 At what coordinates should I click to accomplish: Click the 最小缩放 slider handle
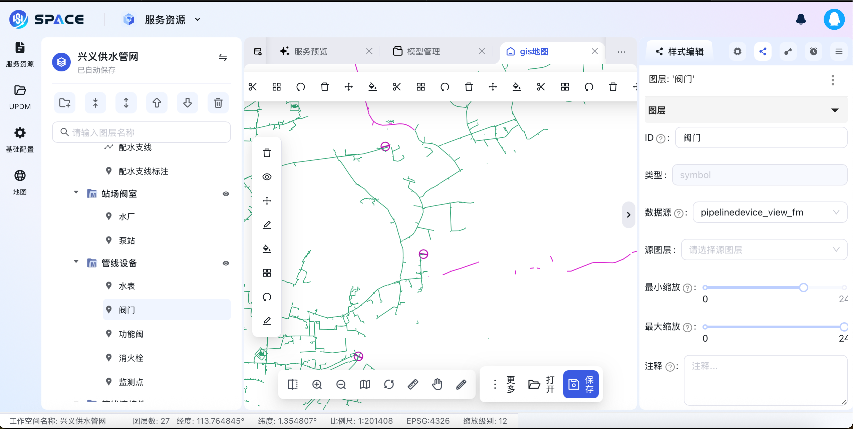point(804,288)
